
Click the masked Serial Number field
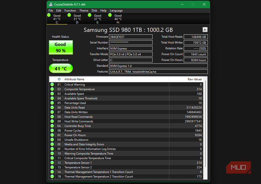[131, 42]
